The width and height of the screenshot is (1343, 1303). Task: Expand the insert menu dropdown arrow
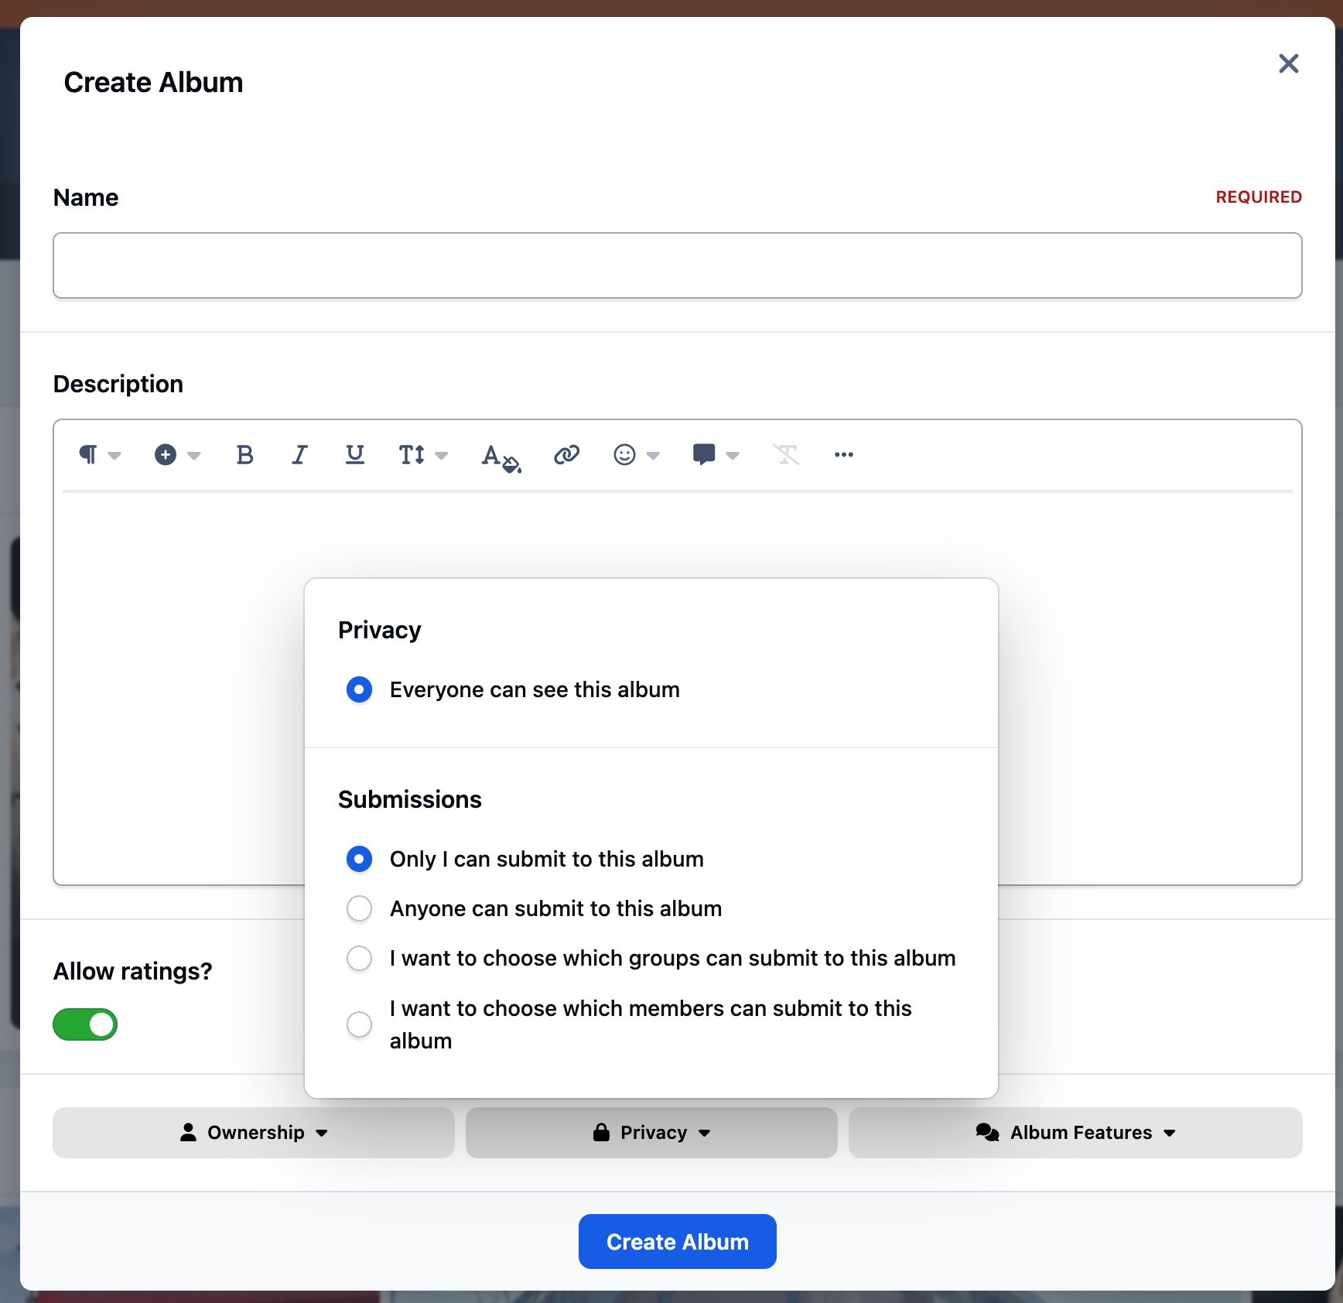pyautogui.click(x=194, y=456)
